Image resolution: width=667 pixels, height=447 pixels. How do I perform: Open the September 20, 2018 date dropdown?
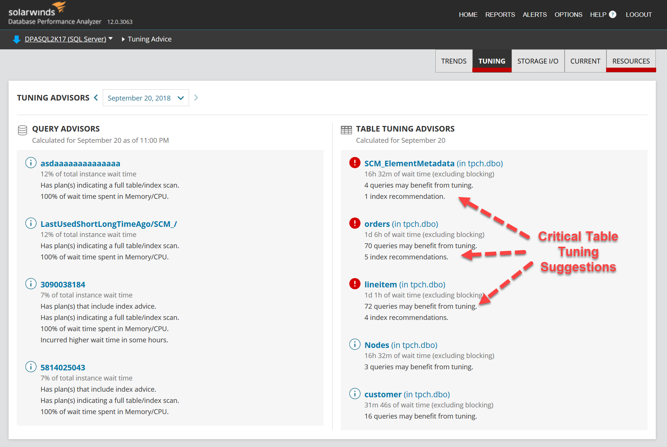point(146,98)
